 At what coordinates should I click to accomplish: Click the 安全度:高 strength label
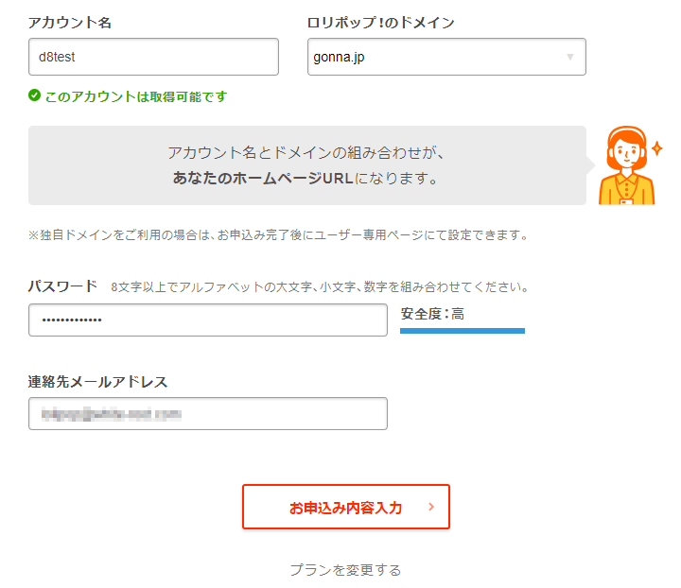coord(432,313)
